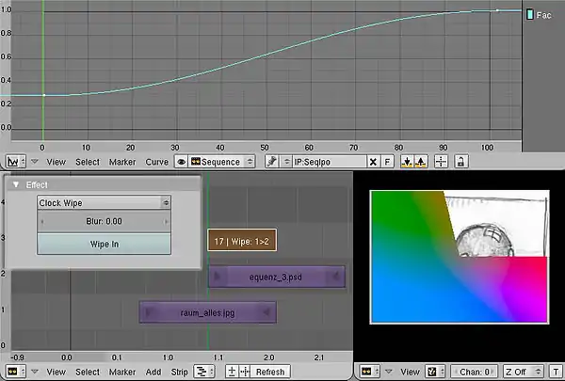Open the Z Off dropdown

coord(524,372)
